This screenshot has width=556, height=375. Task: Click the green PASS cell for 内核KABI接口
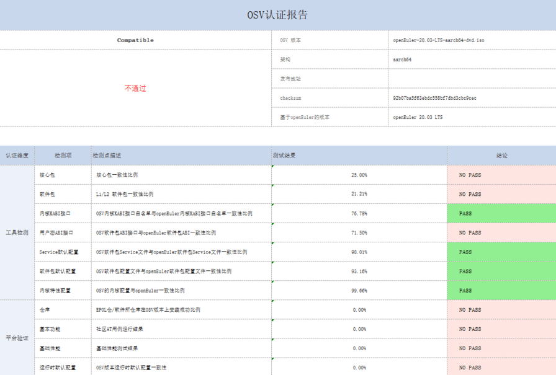point(501,213)
